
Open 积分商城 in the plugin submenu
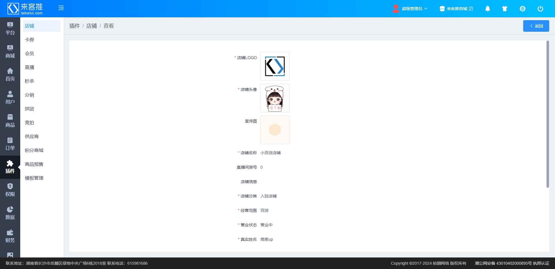tap(34, 151)
